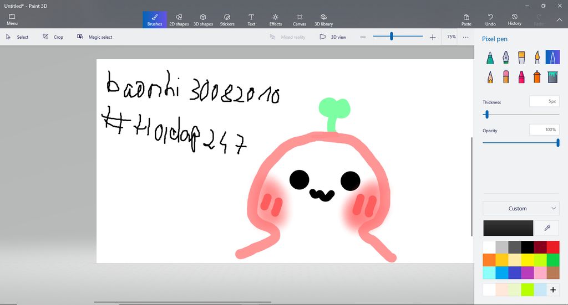Click the horizontal canvas scrollbar
The image size is (568, 305).
click(x=182, y=302)
